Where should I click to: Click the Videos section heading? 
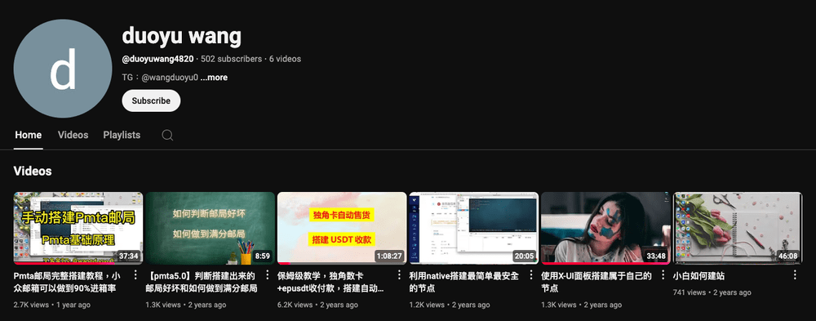click(x=33, y=171)
